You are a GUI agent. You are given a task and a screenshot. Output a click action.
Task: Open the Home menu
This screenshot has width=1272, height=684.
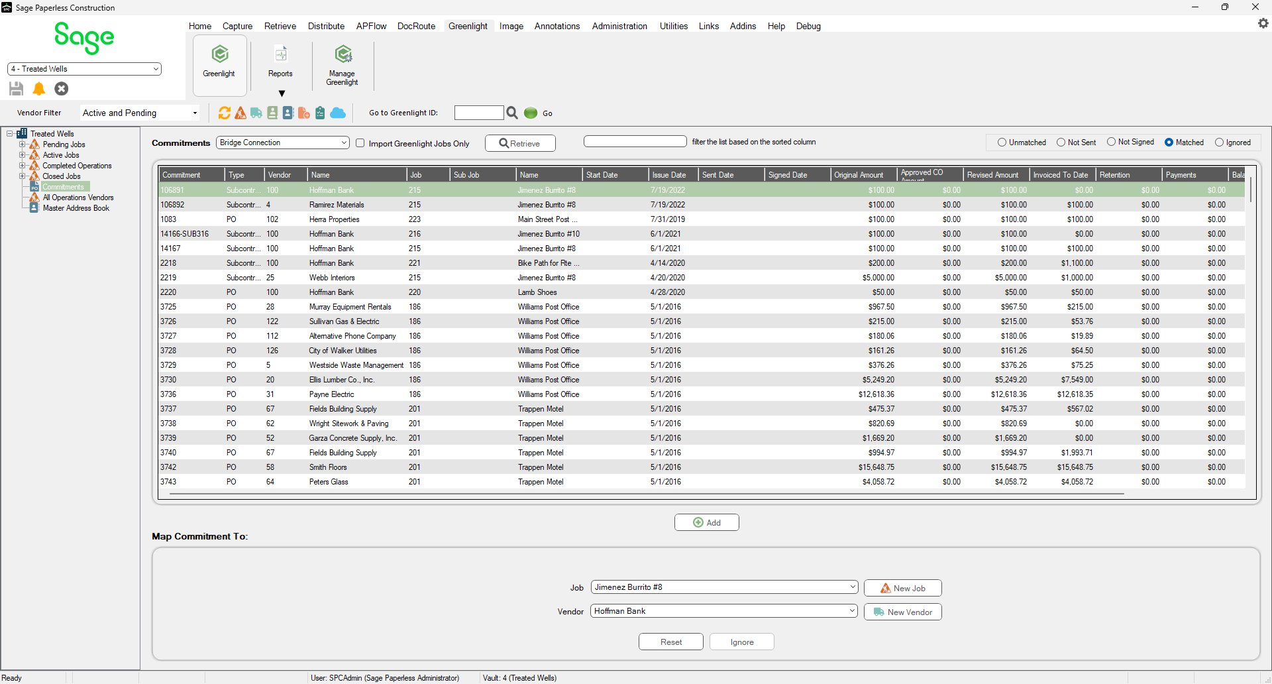[x=200, y=26]
